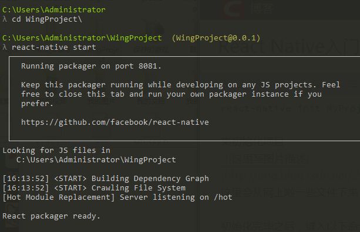The image size is (360, 232).
Task: Click the top green C:\Users\Administrator path
Action: 53,10
